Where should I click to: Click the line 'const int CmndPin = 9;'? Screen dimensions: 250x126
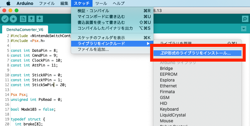coord(34,55)
